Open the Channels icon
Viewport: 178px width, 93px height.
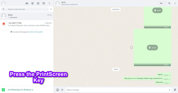[38, 3]
